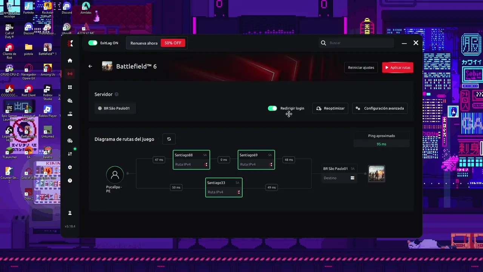Select the God of War desktop icon
Image resolution: width=483 pixels, height=272 pixels.
click(x=28, y=174)
